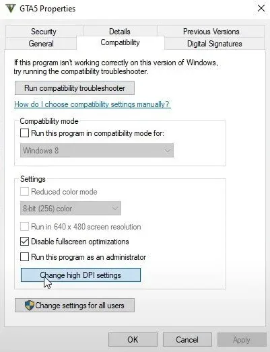Image resolution: width=270 pixels, height=352 pixels.
Task: Switch to the Security tab
Action: [44, 32]
